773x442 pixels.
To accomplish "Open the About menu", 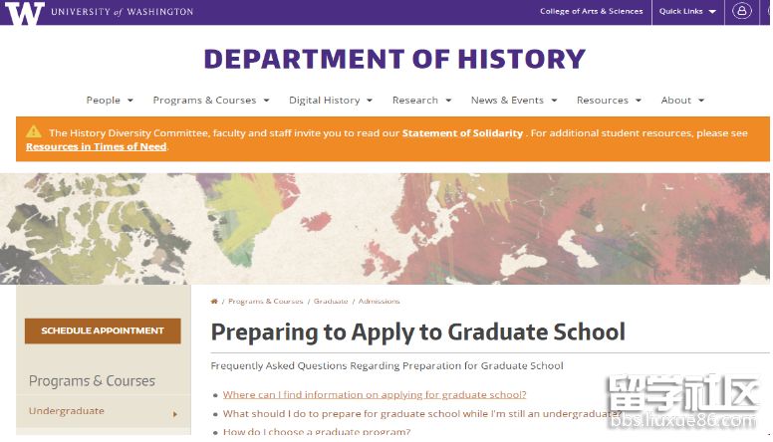I will click(676, 100).
